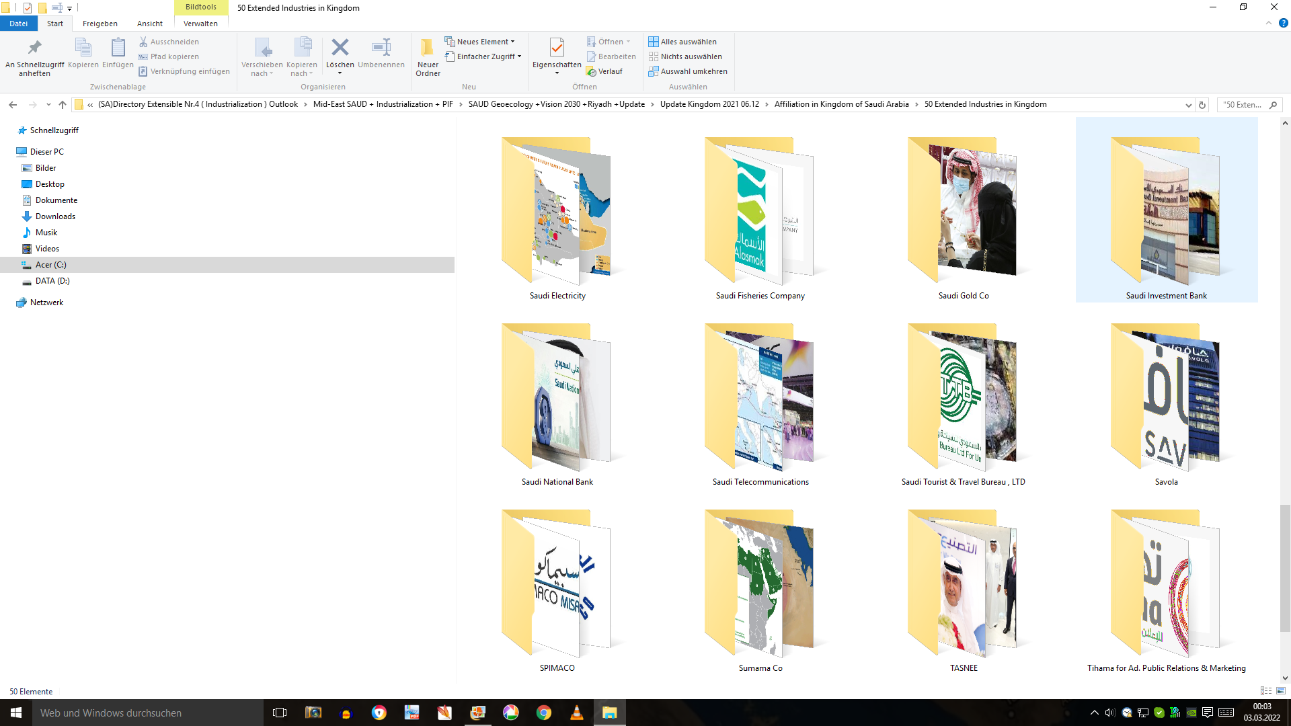Switch to the Start ribbon tab
Screen dimensions: 1291x726
[55, 24]
